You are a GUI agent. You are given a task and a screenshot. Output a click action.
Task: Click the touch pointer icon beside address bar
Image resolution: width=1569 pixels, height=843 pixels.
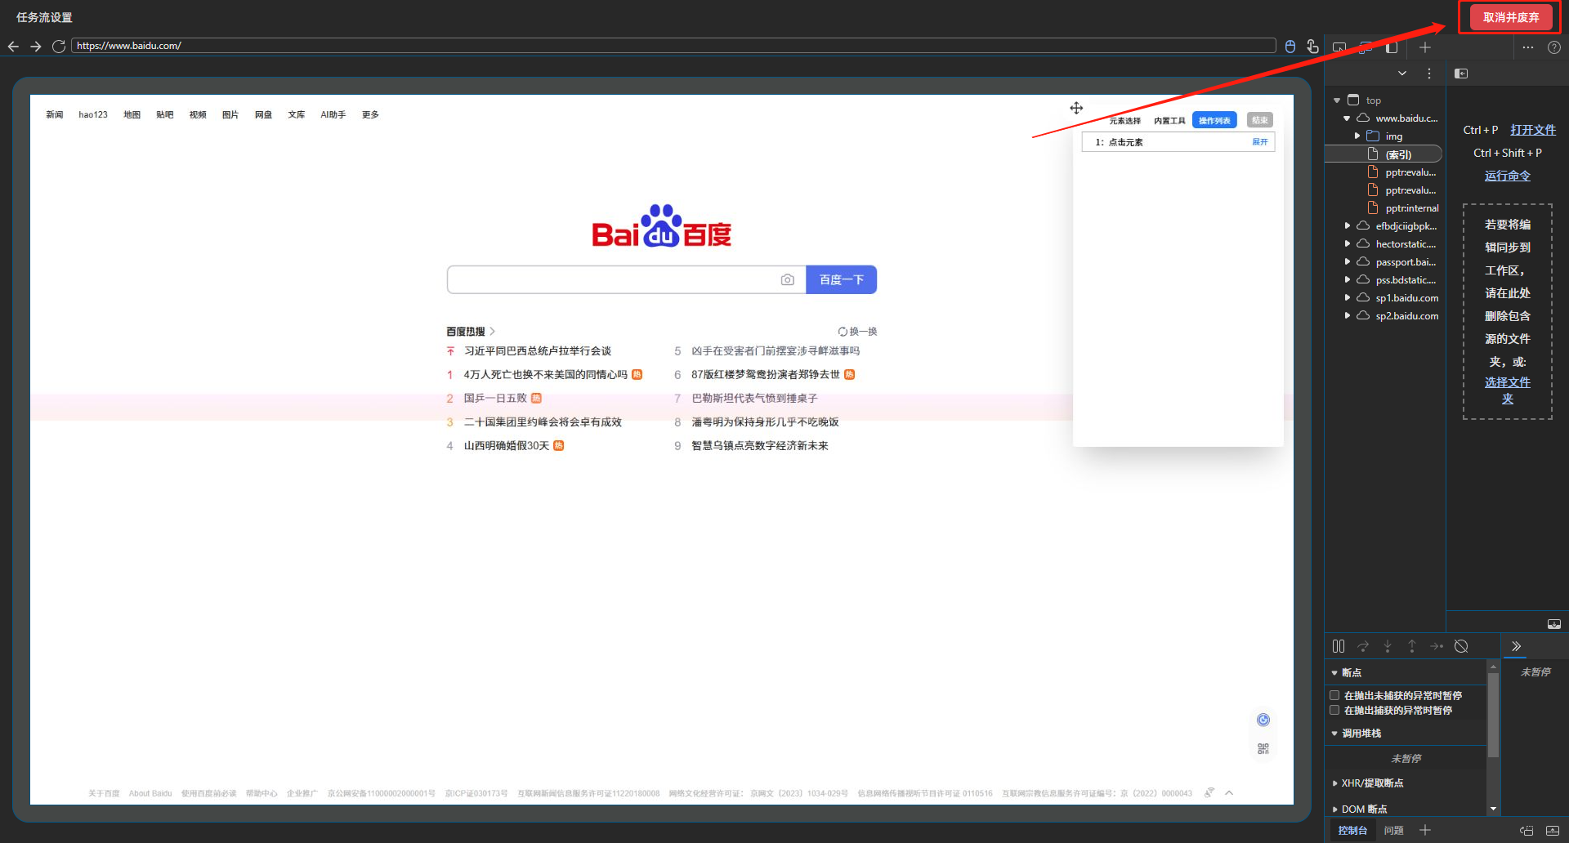(1312, 47)
